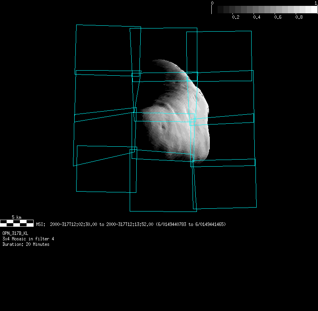Click the "MSI:" instrument label
318x311 pixels.
pos(41,224)
